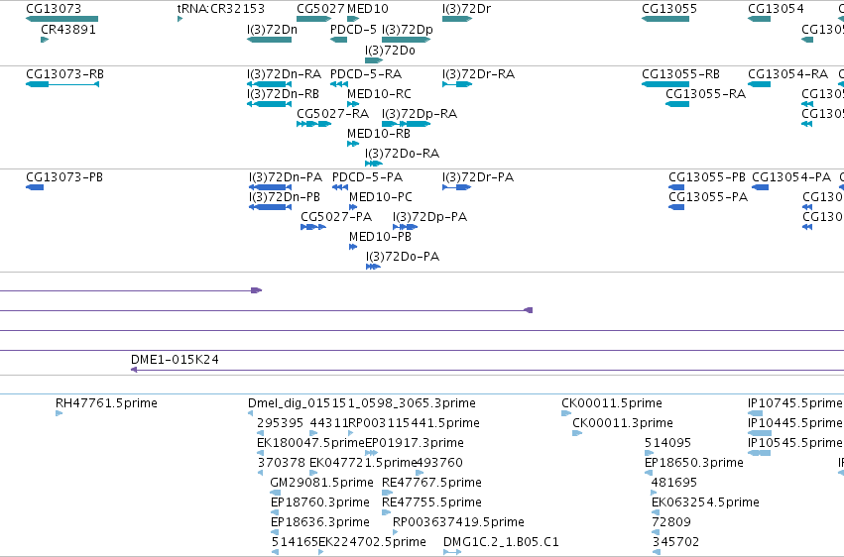Select the EST labeled 370378
This screenshot has height=557, width=844.
tap(261, 474)
